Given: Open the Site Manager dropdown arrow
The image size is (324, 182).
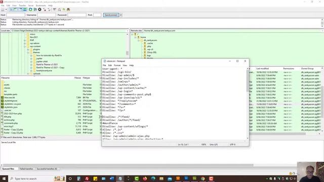Looking at the screenshot, I should [6, 10].
